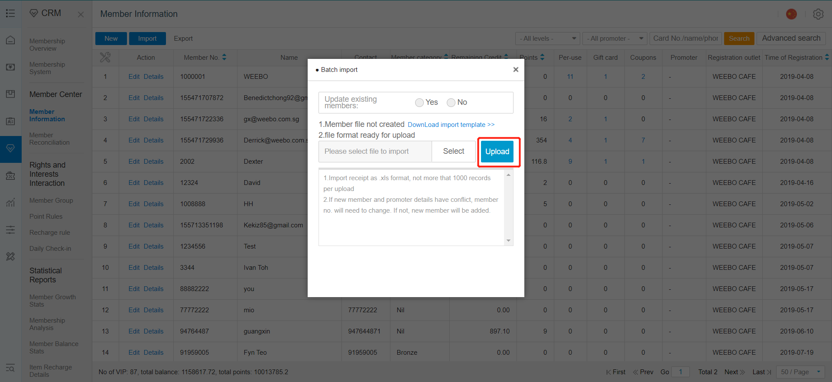Open Member Reconciliation menu item
The height and width of the screenshot is (382, 832).
click(x=49, y=139)
